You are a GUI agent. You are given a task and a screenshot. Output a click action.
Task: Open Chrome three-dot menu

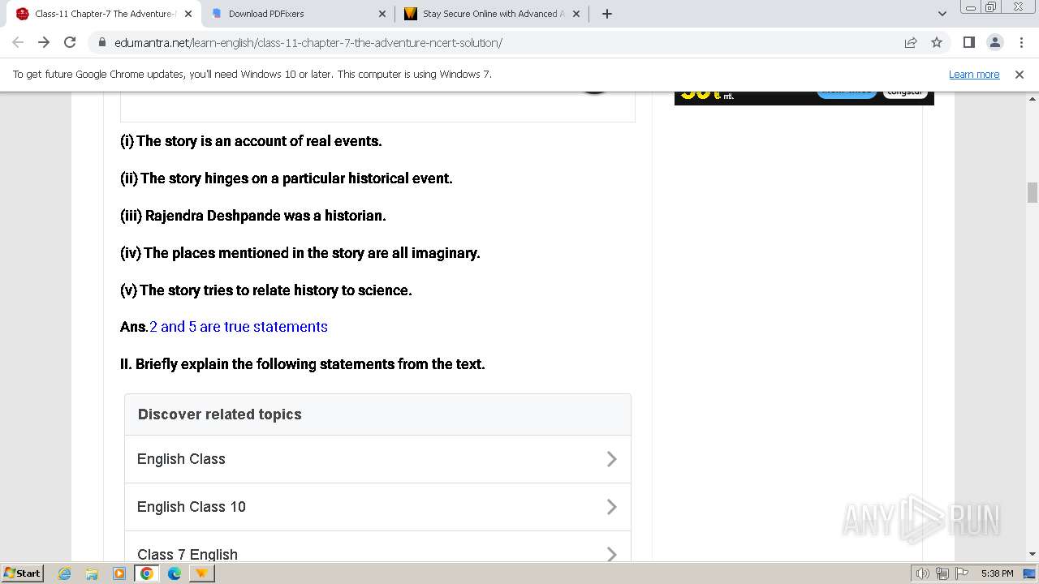[1020, 42]
